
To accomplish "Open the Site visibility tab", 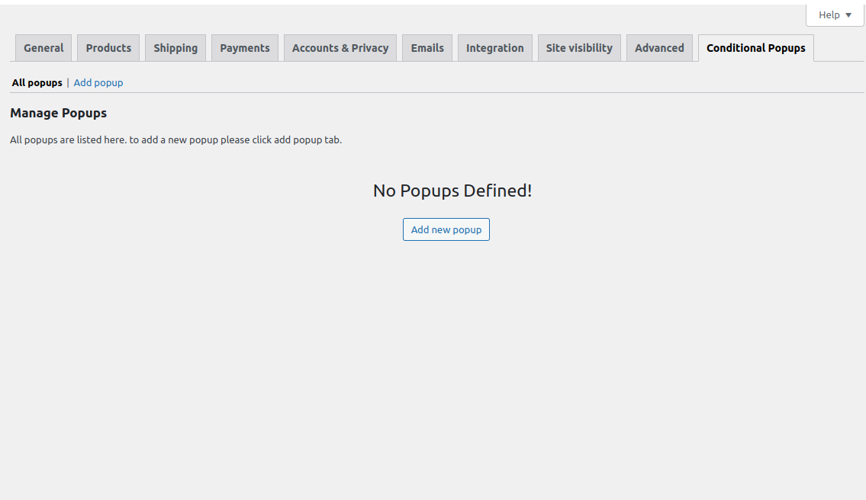I will click(x=578, y=47).
